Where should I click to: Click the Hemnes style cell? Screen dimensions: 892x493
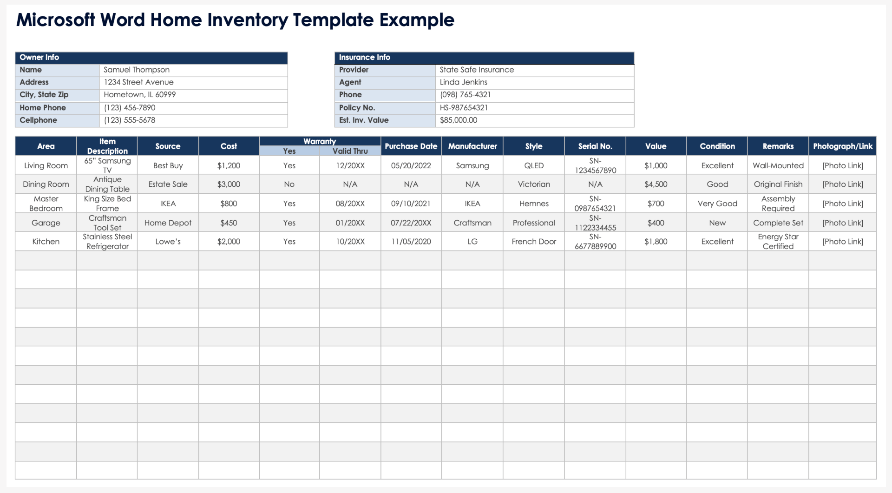[534, 204]
